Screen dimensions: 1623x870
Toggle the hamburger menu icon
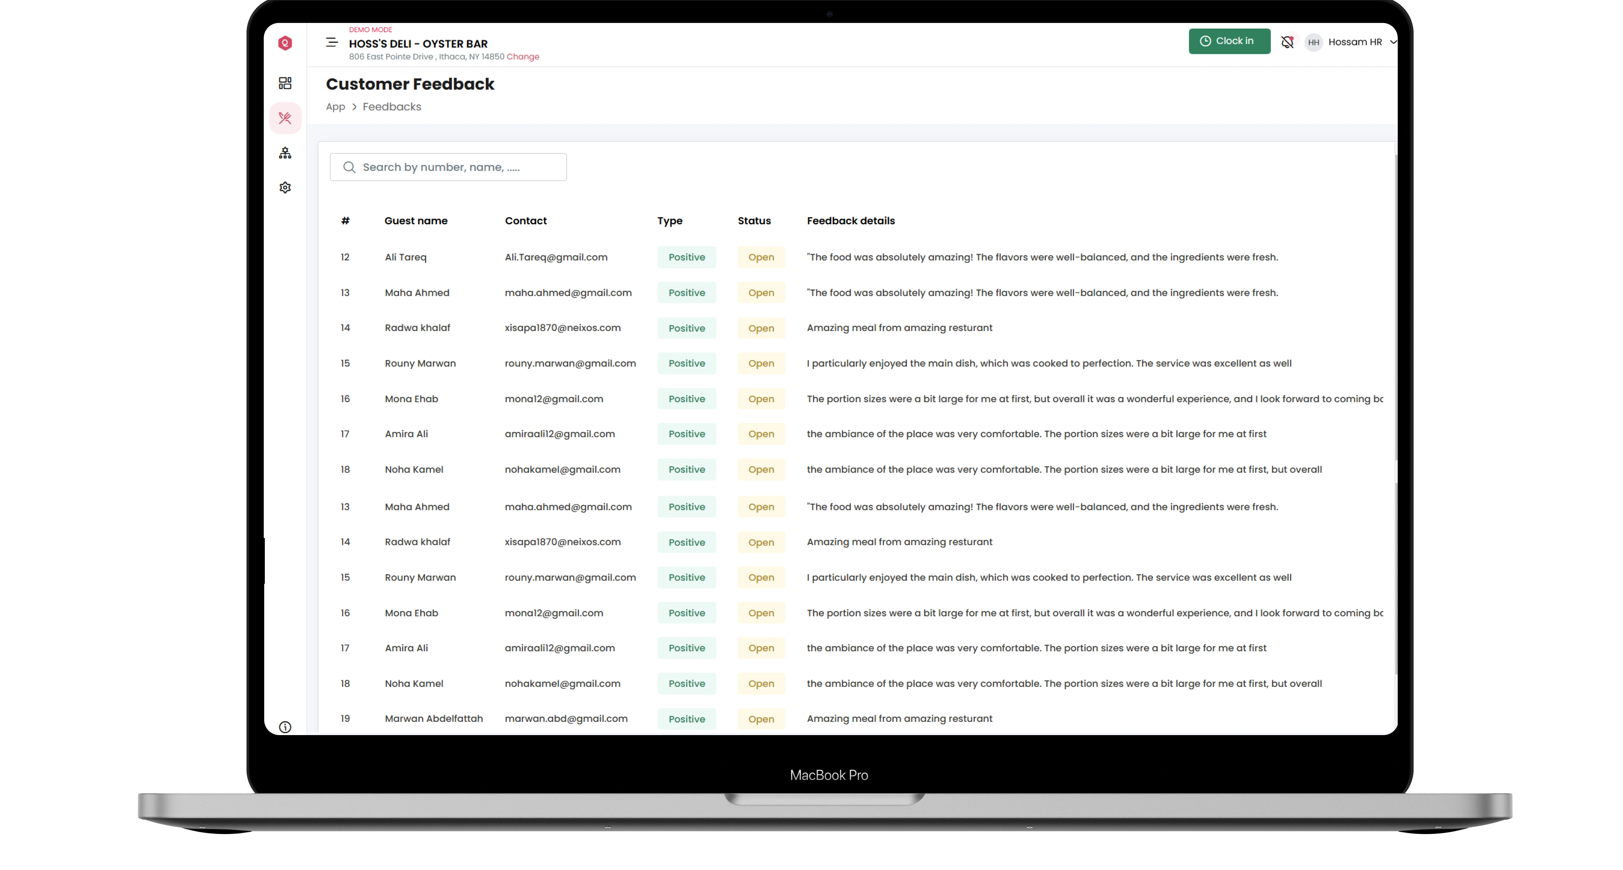click(x=331, y=42)
